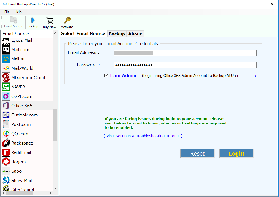This screenshot has width=279, height=197.
Task: Select the O2PL.com icon
Action: [6, 96]
